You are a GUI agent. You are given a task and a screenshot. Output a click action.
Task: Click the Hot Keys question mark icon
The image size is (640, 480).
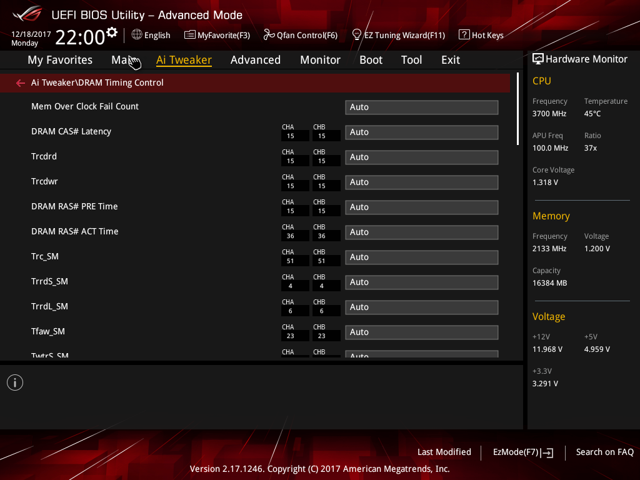(464, 35)
